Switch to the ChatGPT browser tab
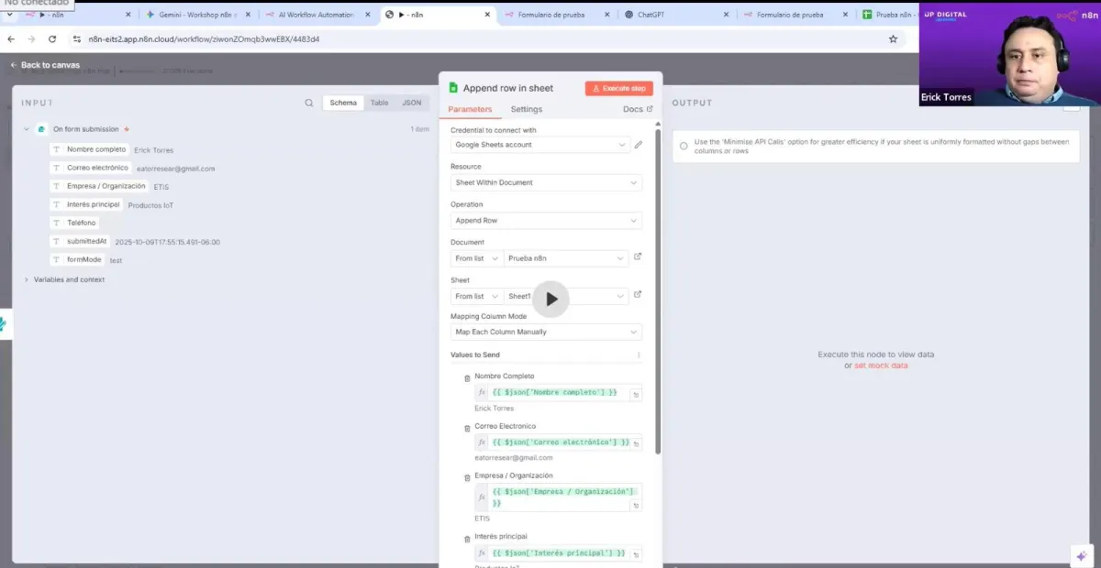The height and width of the screenshot is (568, 1101). click(x=676, y=15)
